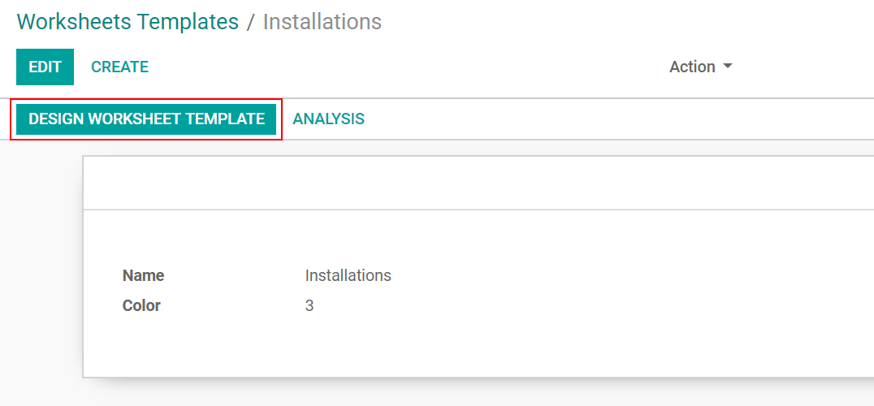Click the slash separator in breadcrumb

coord(251,22)
